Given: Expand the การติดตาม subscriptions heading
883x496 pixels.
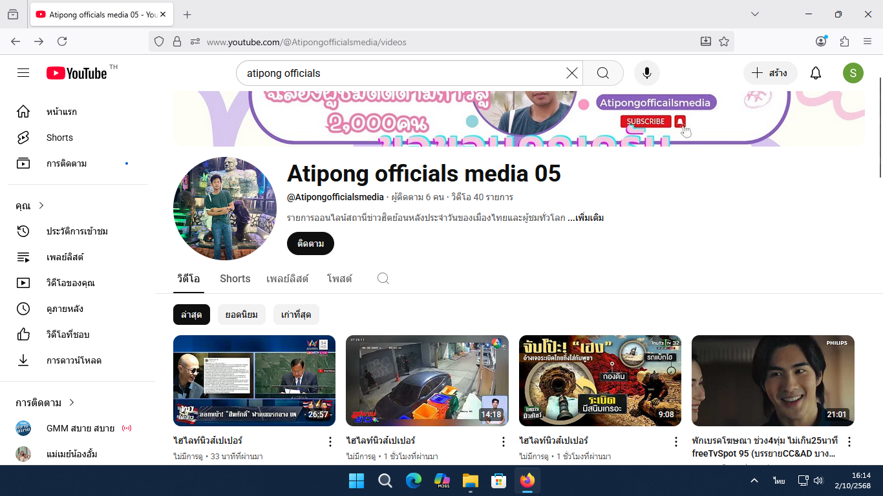Looking at the screenshot, I should [x=45, y=402].
